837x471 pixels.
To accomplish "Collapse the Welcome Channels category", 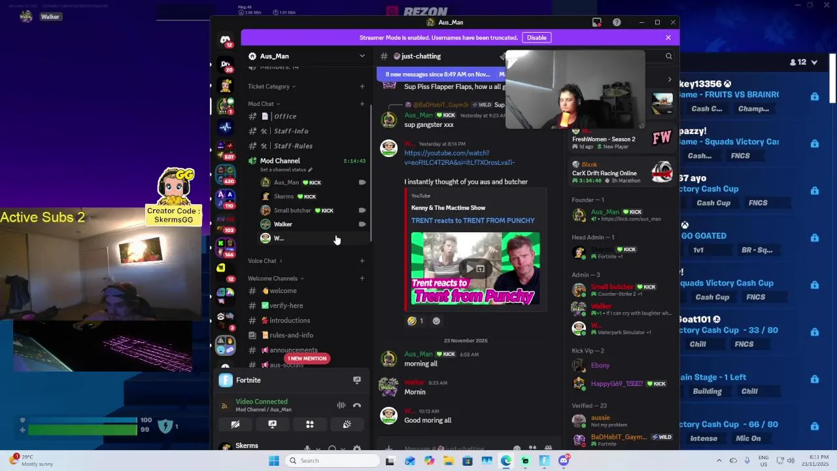I will (x=275, y=279).
